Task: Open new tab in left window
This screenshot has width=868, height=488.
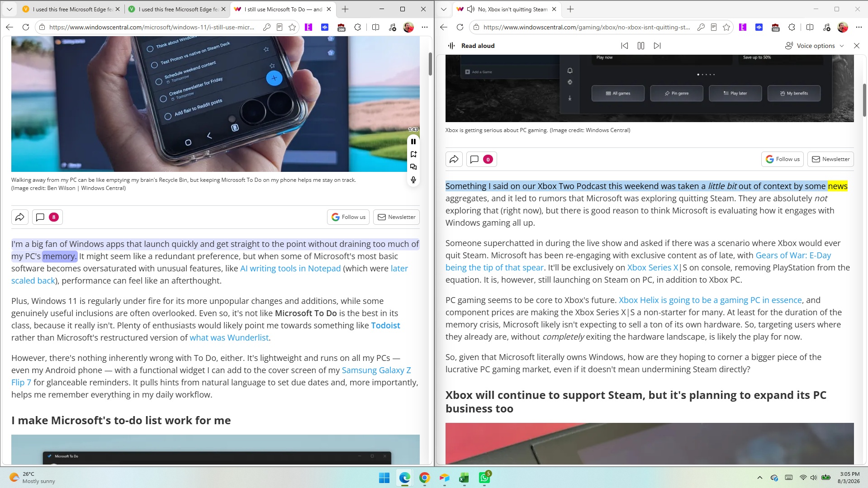Action: (345, 9)
